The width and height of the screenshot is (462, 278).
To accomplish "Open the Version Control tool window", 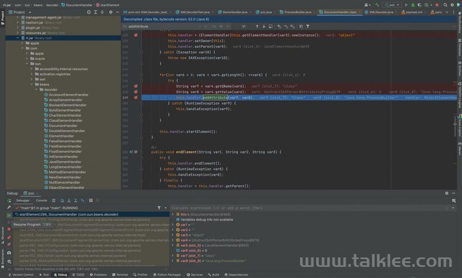I will (21, 275).
